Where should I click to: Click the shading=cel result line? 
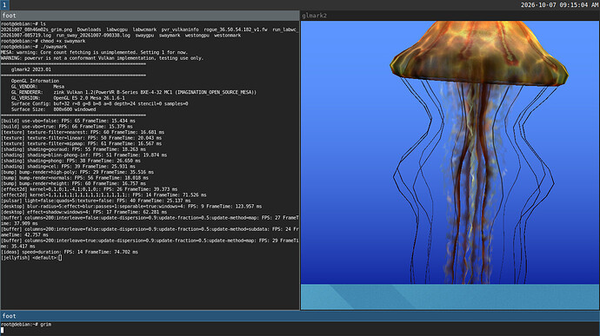tap(68, 167)
